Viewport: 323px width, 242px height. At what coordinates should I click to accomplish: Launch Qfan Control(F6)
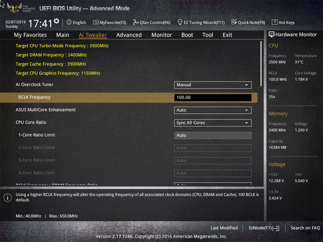coord(152,22)
